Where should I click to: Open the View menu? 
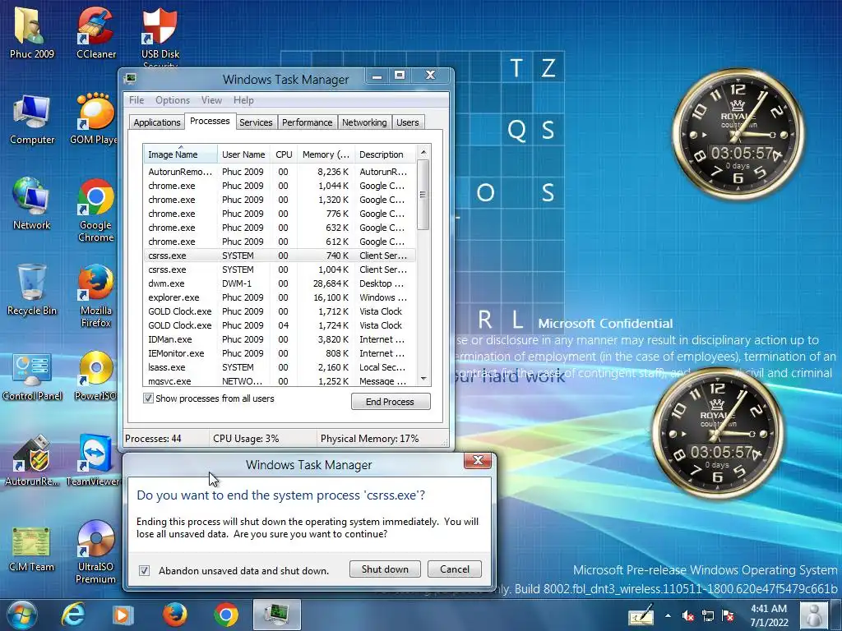pyautogui.click(x=211, y=100)
